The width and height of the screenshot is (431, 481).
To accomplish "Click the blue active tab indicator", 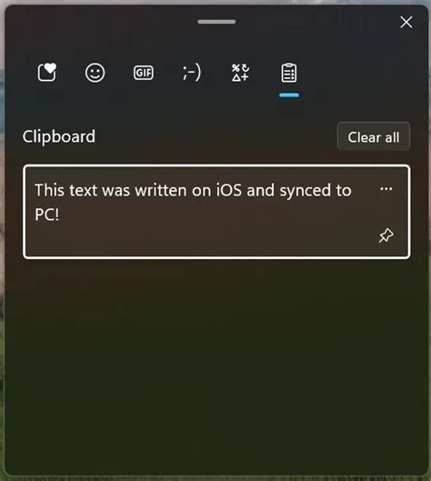I will click(289, 95).
